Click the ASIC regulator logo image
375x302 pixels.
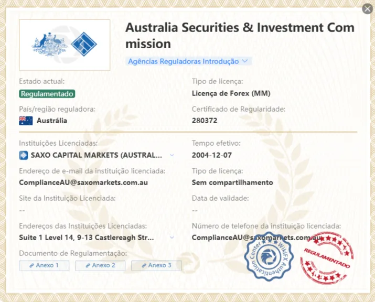tap(65, 45)
